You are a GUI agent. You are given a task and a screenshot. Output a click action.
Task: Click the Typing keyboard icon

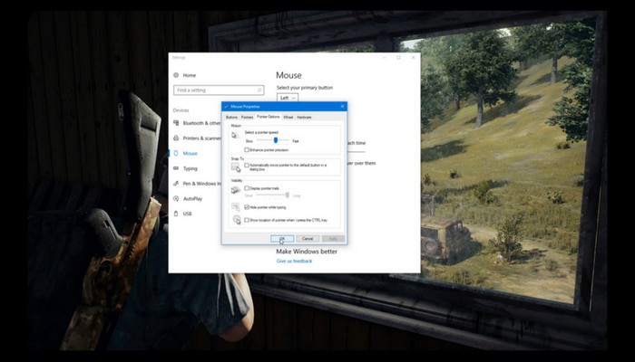pos(176,168)
